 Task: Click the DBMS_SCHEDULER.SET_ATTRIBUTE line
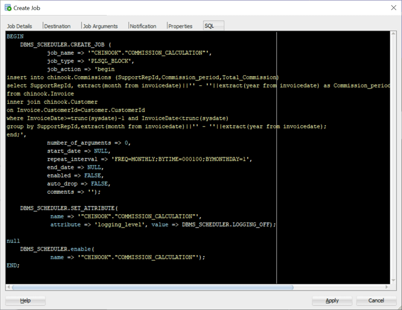coord(69,209)
